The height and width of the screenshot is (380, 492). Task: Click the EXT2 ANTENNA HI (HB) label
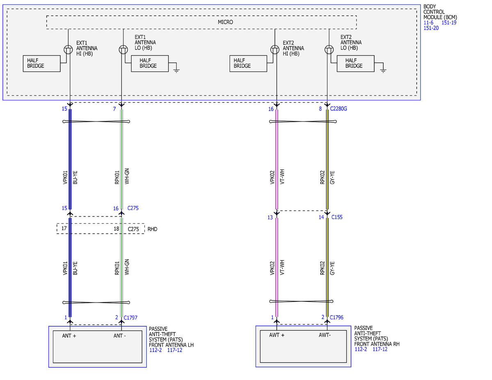pyautogui.click(x=294, y=48)
